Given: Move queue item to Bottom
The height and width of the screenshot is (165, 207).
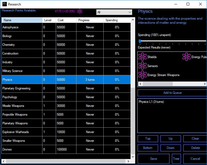Looking at the screenshot, I should click(x=148, y=148).
